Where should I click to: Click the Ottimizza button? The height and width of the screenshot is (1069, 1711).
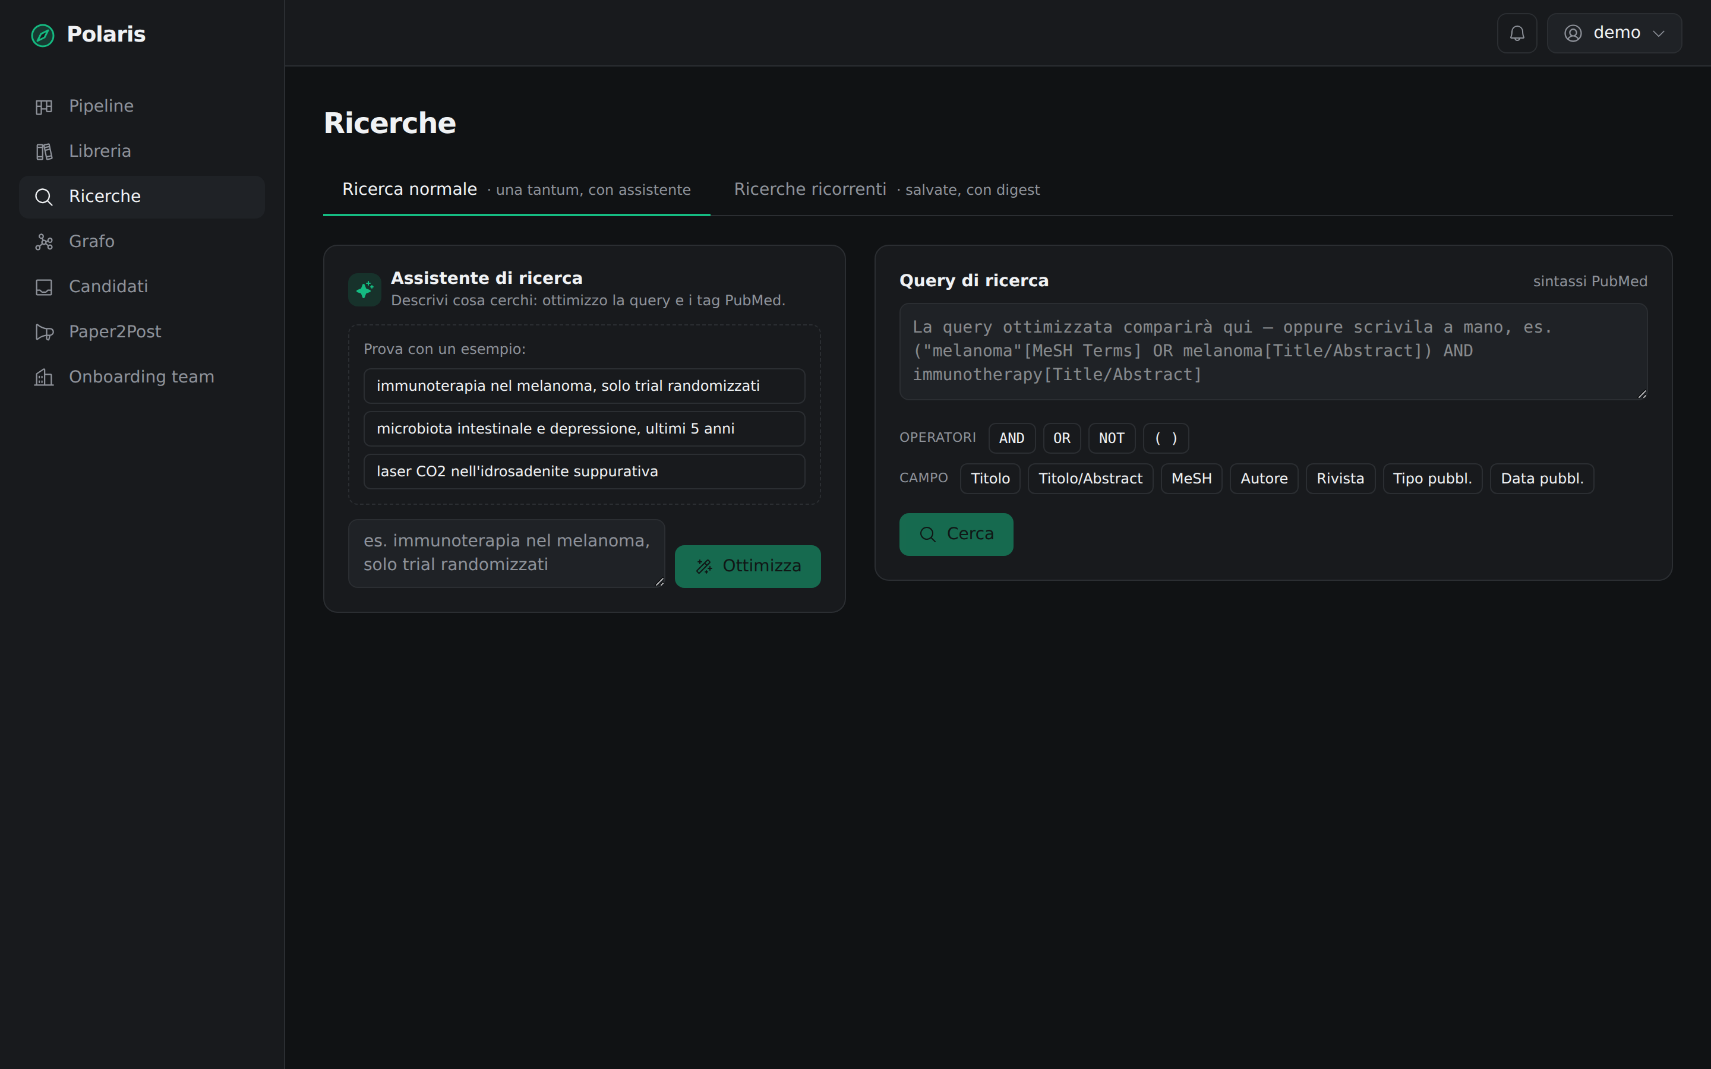[747, 567]
